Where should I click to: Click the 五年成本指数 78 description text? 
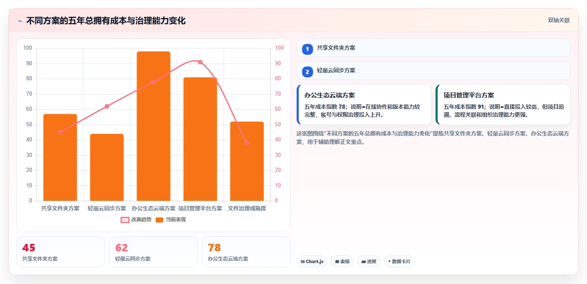362,110
